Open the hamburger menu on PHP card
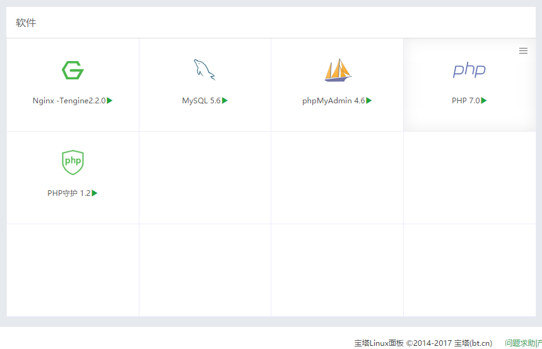542x349 pixels. pos(523,51)
